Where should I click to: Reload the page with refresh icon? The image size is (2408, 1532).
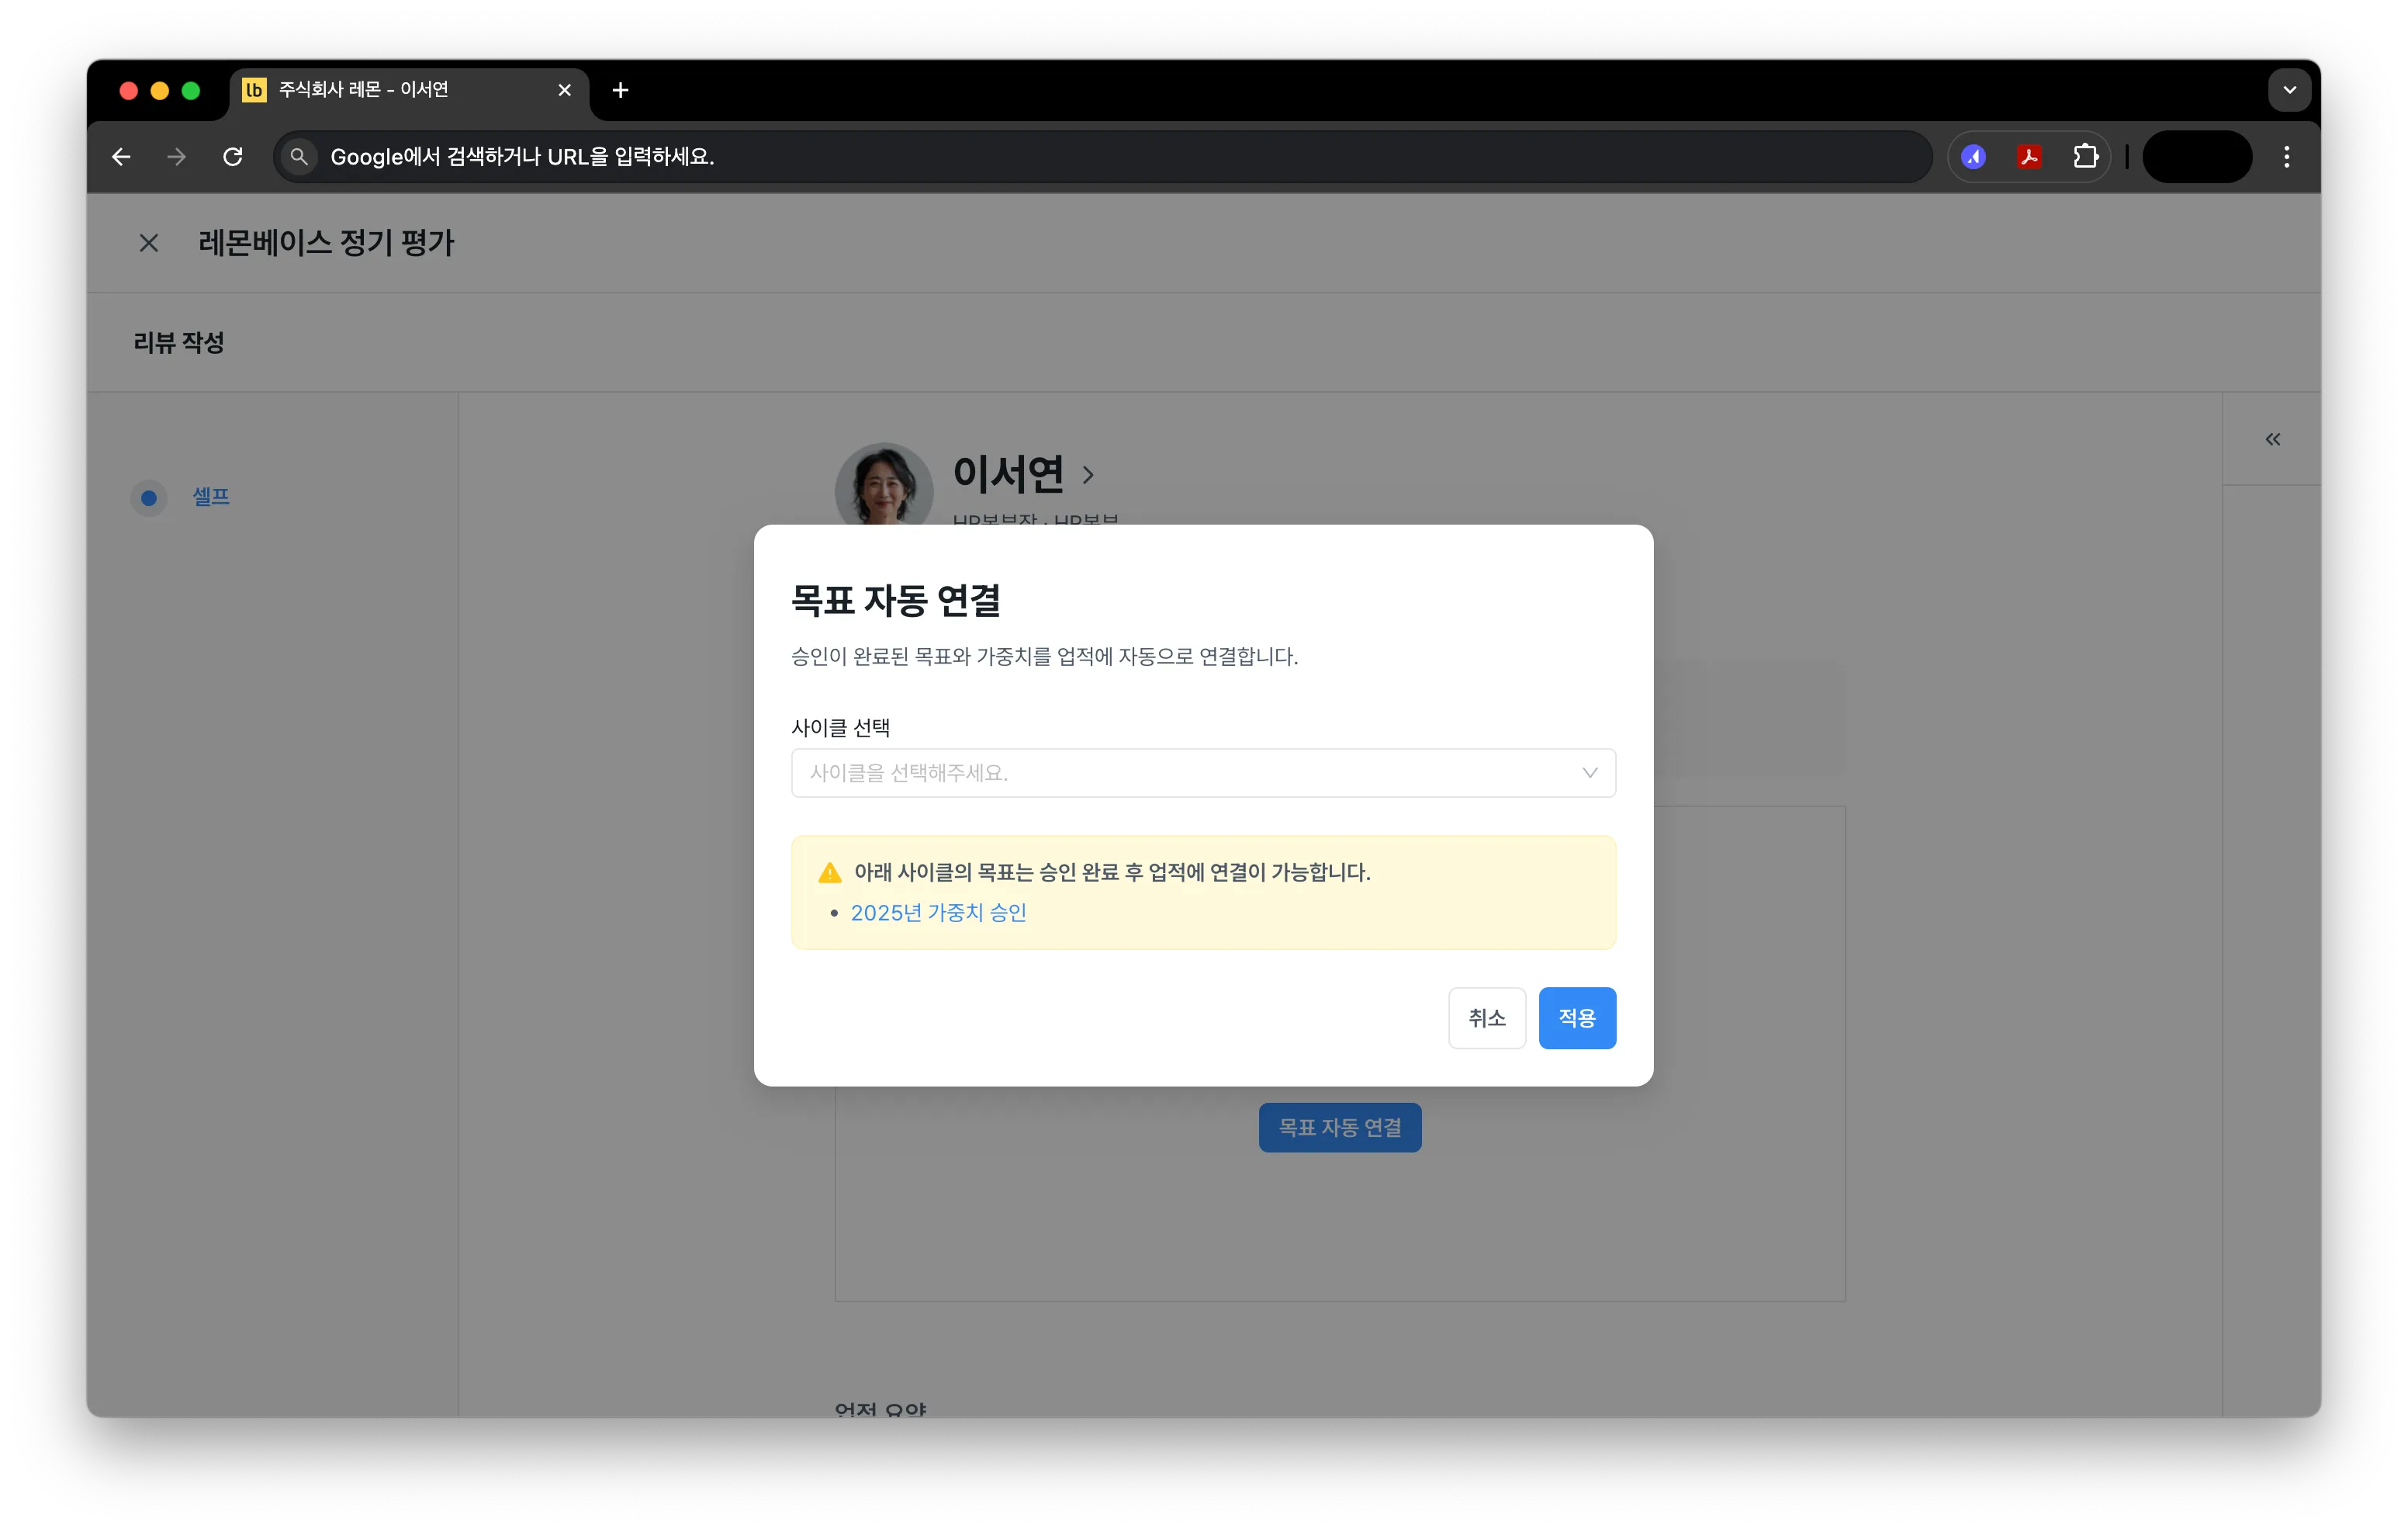coord(233,157)
